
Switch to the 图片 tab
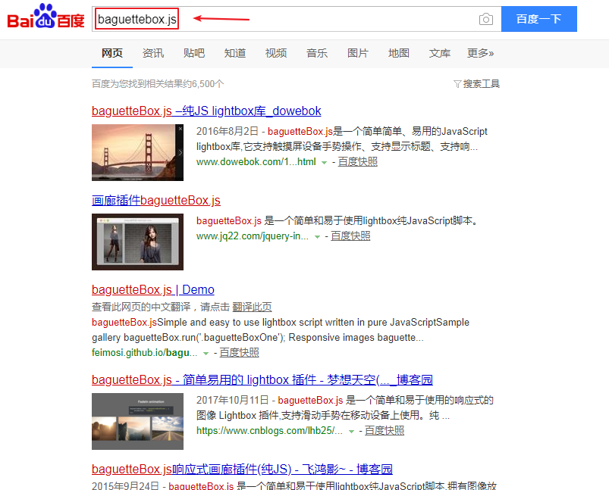[357, 53]
